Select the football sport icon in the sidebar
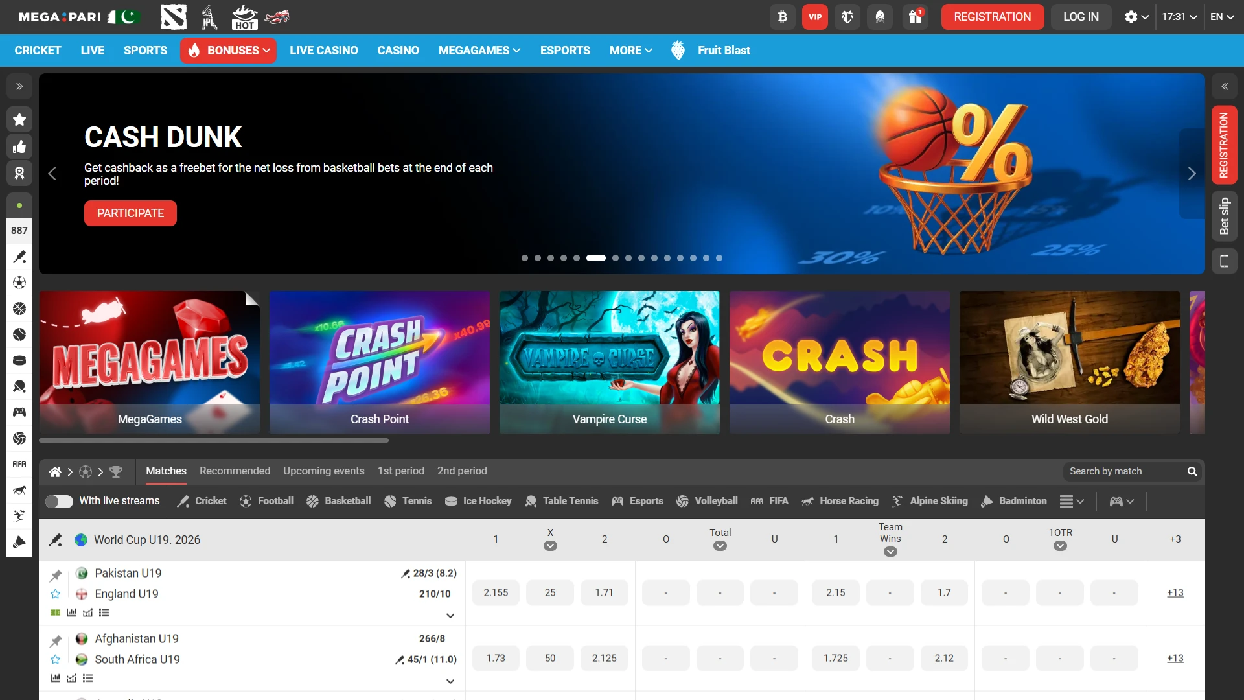This screenshot has width=1244, height=700. [x=19, y=283]
